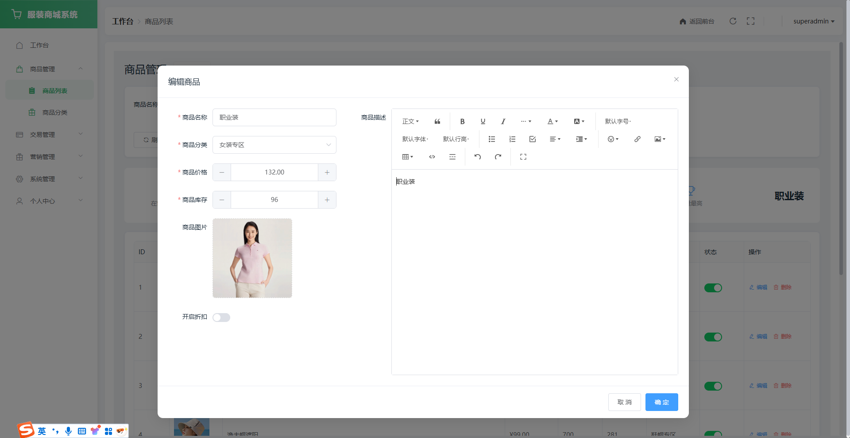850x438 pixels.
Task: Toggle the to-do checkbox list tool
Action: 532,139
